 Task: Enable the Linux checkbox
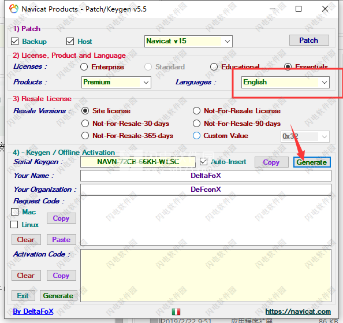point(14,225)
